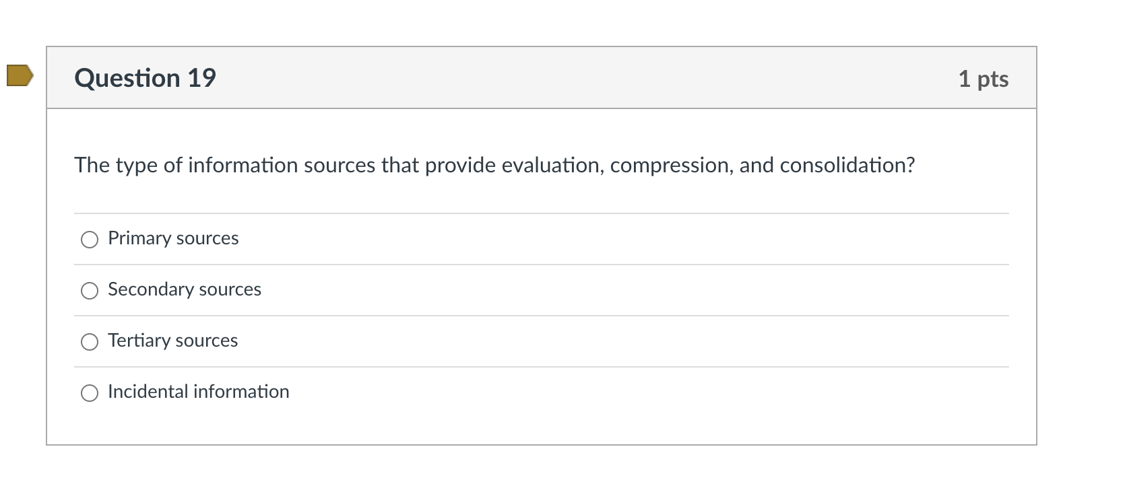Mark the Incidental information radio button
1125x486 pixels.
90,393
